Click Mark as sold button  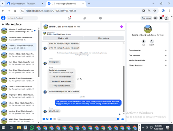pyautogui.click(x=63, y=38)
